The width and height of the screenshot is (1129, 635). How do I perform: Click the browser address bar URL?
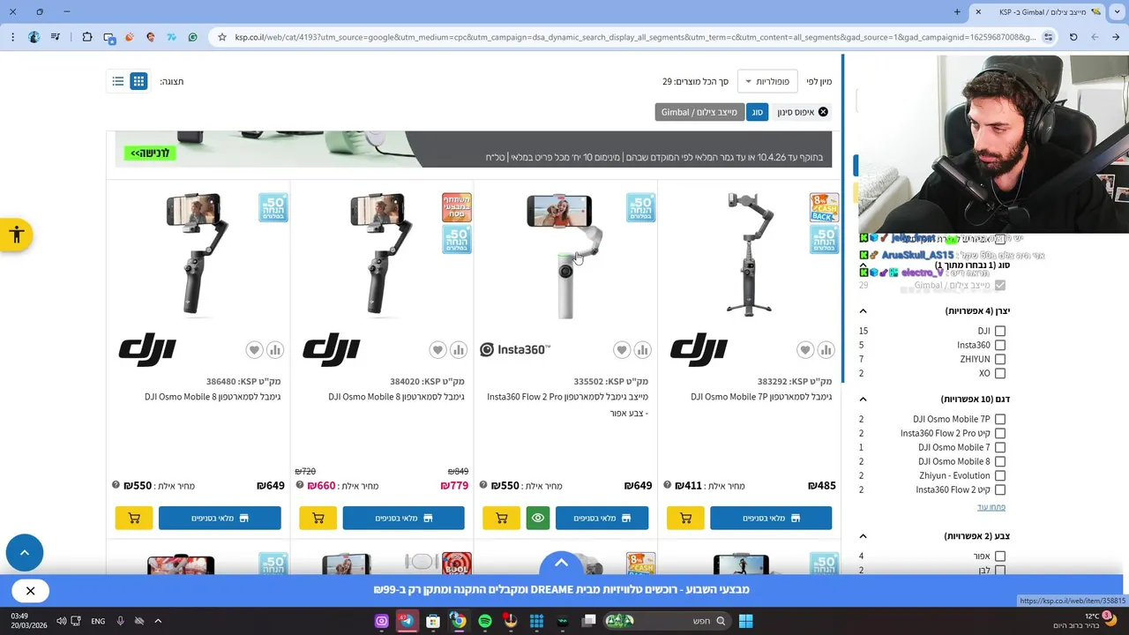pos(635,37)
